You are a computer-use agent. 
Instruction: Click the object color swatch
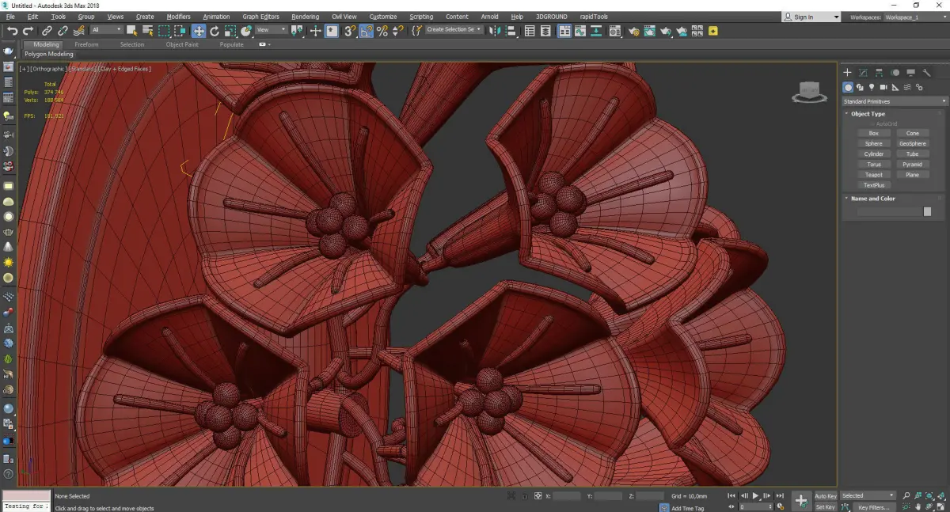point(927,212)
